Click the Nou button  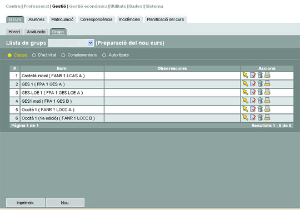coord(65,203)
